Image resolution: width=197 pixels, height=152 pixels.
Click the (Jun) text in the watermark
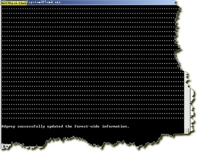tap(23, 4)
